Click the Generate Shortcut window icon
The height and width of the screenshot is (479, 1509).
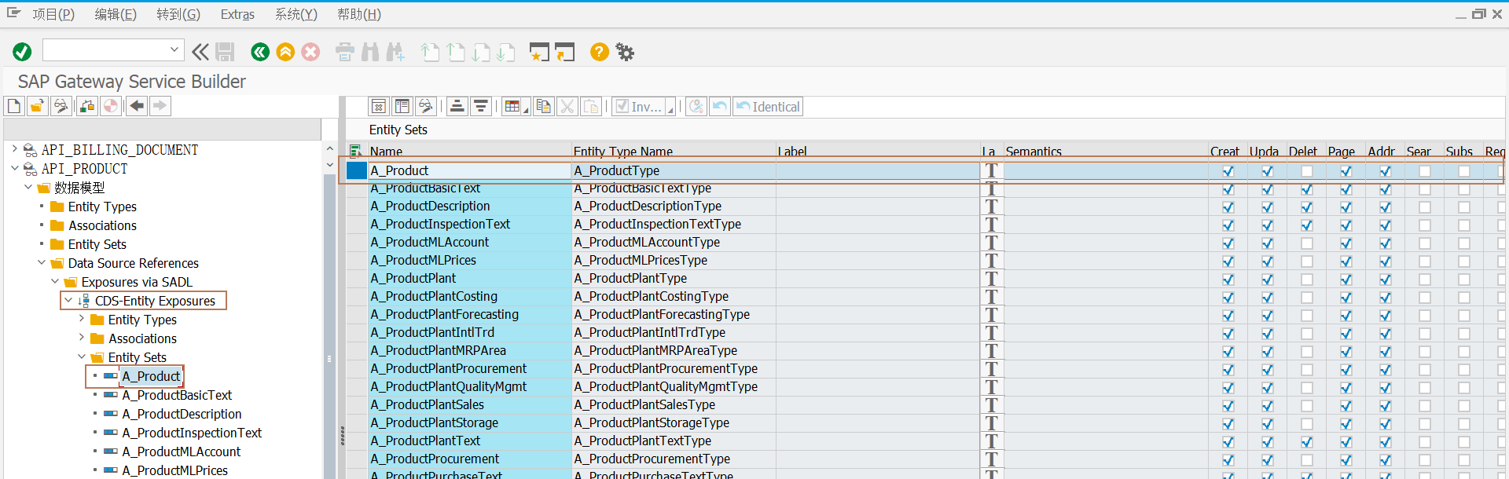565,52
